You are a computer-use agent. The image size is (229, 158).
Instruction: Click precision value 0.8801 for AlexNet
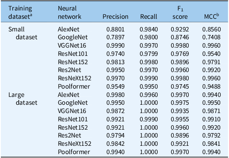point(116,29)
